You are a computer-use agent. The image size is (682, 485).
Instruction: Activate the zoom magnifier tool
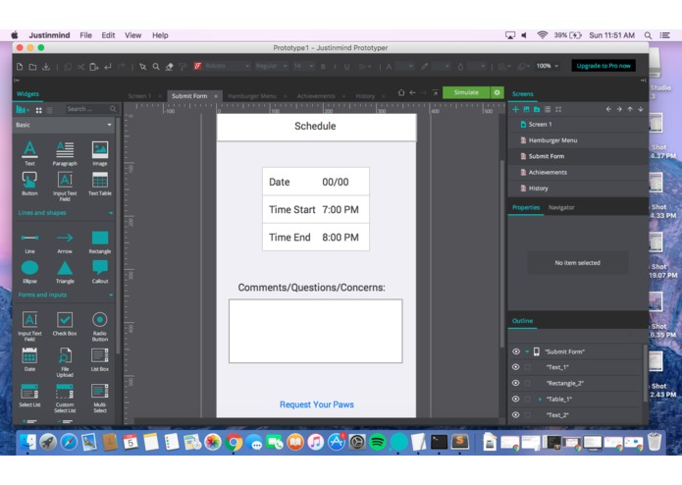(156, 66)
